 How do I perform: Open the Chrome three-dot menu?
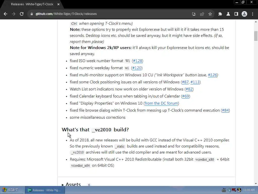[x=252, y=14]
